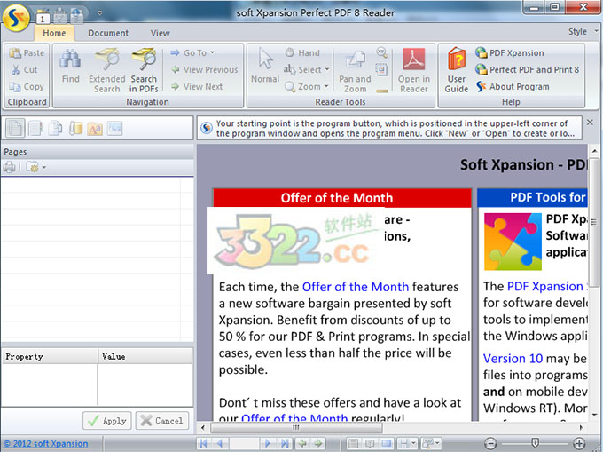Image resolution: width=603 pixels, height=452 pixels.
Task: Go to first page in status bar
Action: pos(203,443)
